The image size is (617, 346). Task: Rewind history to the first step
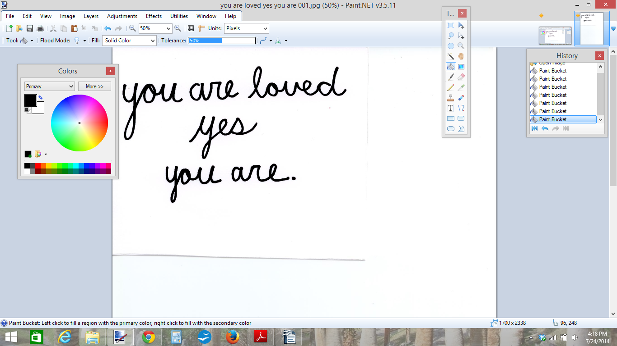tap(535, 128)
